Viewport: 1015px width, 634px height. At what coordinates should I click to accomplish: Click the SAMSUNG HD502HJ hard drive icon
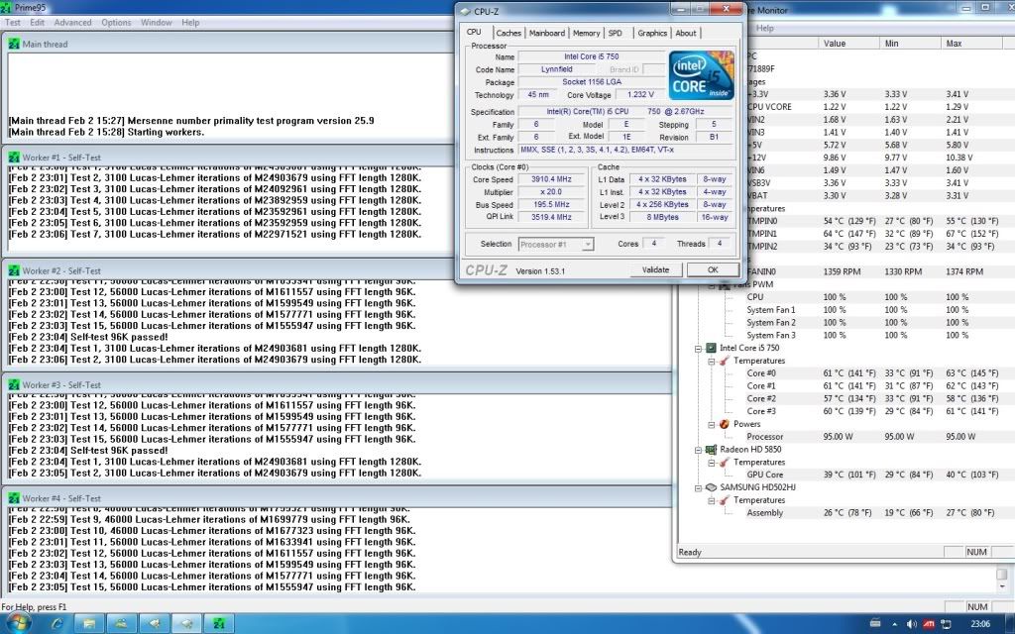point(711,487)
